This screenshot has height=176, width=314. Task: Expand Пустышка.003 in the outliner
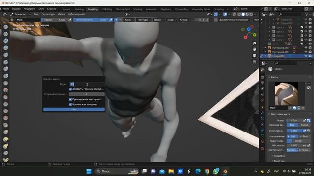tap(265, 48)
